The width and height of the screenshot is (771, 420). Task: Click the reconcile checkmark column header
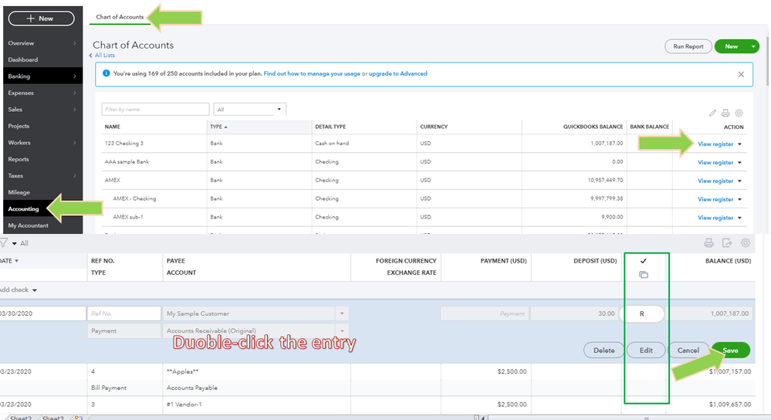[643, 261]
